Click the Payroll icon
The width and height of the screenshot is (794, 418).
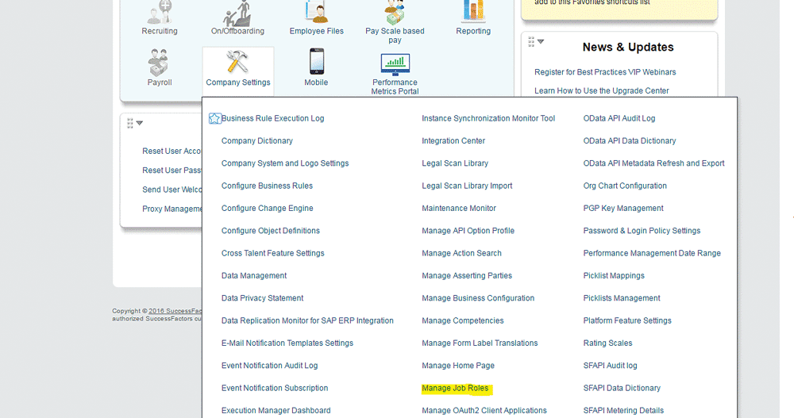click(x=160, y=62)
